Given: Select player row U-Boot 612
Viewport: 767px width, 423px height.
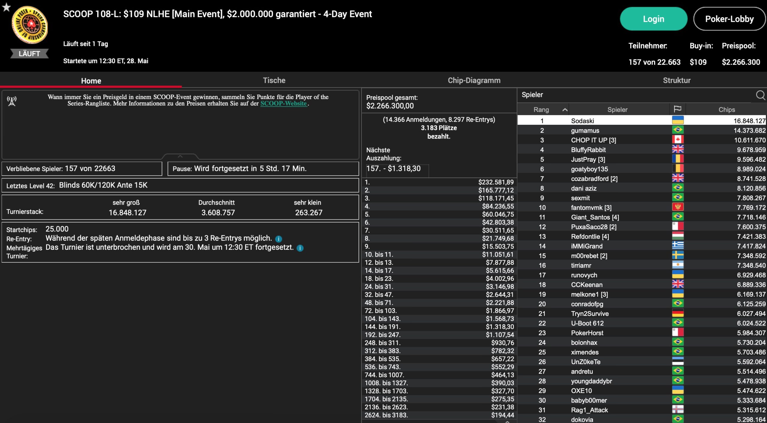Looking at the screenshot, I should point(642,323).
